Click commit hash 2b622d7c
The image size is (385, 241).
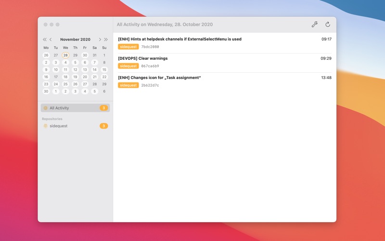tap(150, 85)
